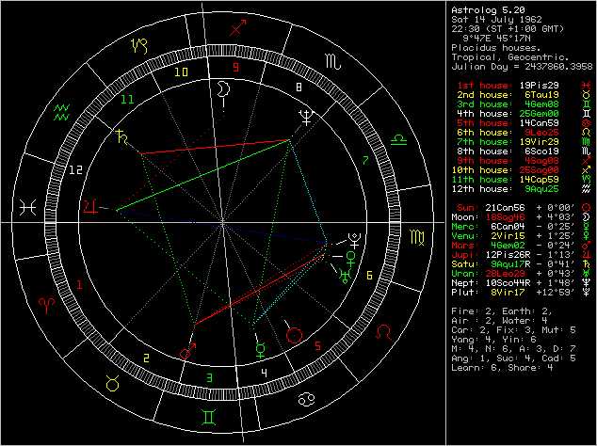Select the 'Venu: 2Vir15' row

point(522,236)
